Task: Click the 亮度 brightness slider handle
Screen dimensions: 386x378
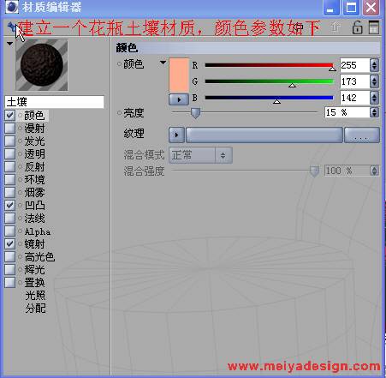Action: (x=195, y=113)
